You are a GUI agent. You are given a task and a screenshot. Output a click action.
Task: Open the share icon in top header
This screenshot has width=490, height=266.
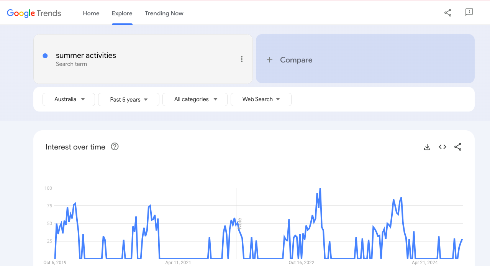pyautogui.click(x=448, y=13)
